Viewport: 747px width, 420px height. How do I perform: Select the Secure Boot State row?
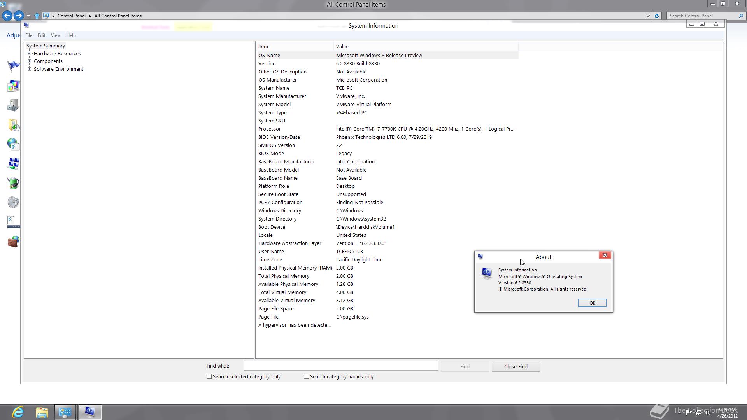tap(387, 194)
